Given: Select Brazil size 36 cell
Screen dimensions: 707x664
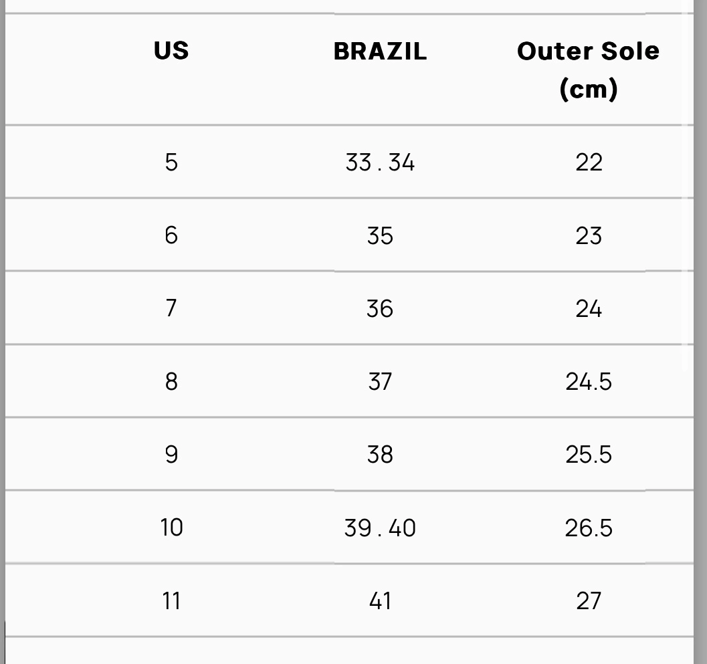Looking at the screenshot, I should click(x=380, y=308).
